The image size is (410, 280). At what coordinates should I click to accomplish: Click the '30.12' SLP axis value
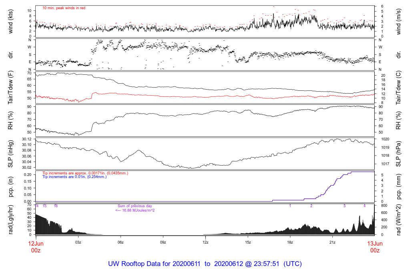(x=26, y=139)
